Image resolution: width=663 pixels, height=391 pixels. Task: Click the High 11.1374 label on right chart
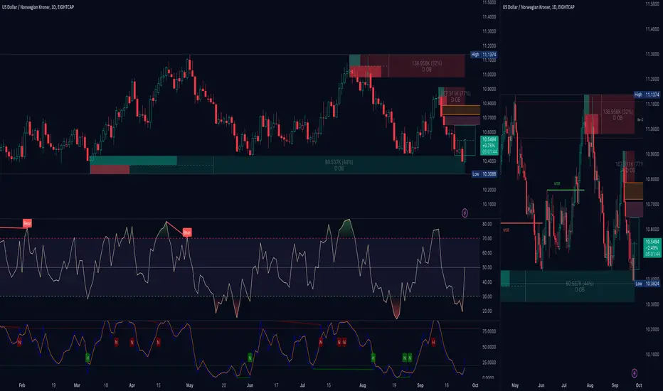[647, 95]
